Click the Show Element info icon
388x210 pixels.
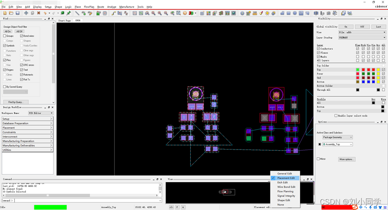point(242,13)
